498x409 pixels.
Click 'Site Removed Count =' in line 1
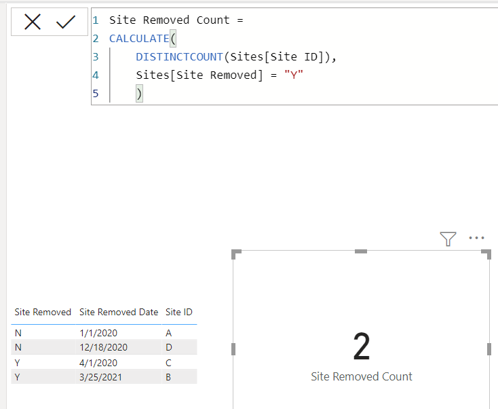click(x=176, y=20)
